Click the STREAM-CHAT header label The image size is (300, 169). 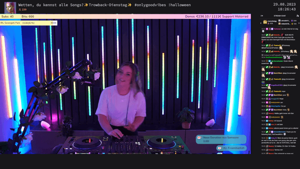click(280, 15)
